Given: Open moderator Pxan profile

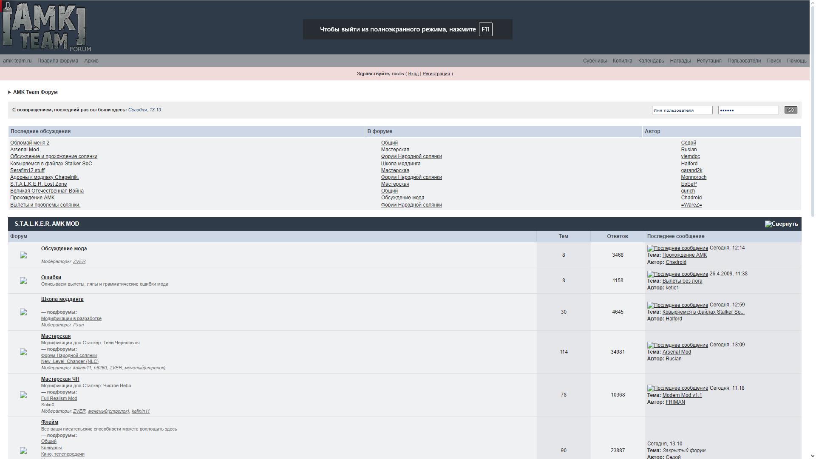Looking at the screenshot, I should click(78, 325).
